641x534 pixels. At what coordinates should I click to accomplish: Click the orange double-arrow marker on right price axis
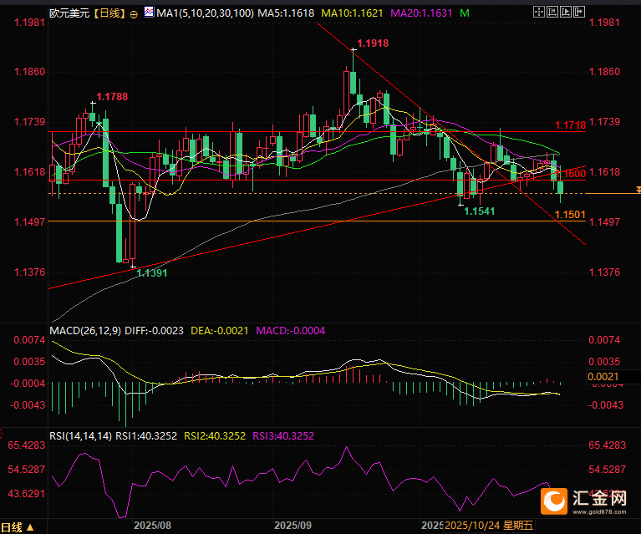point(637,191)
